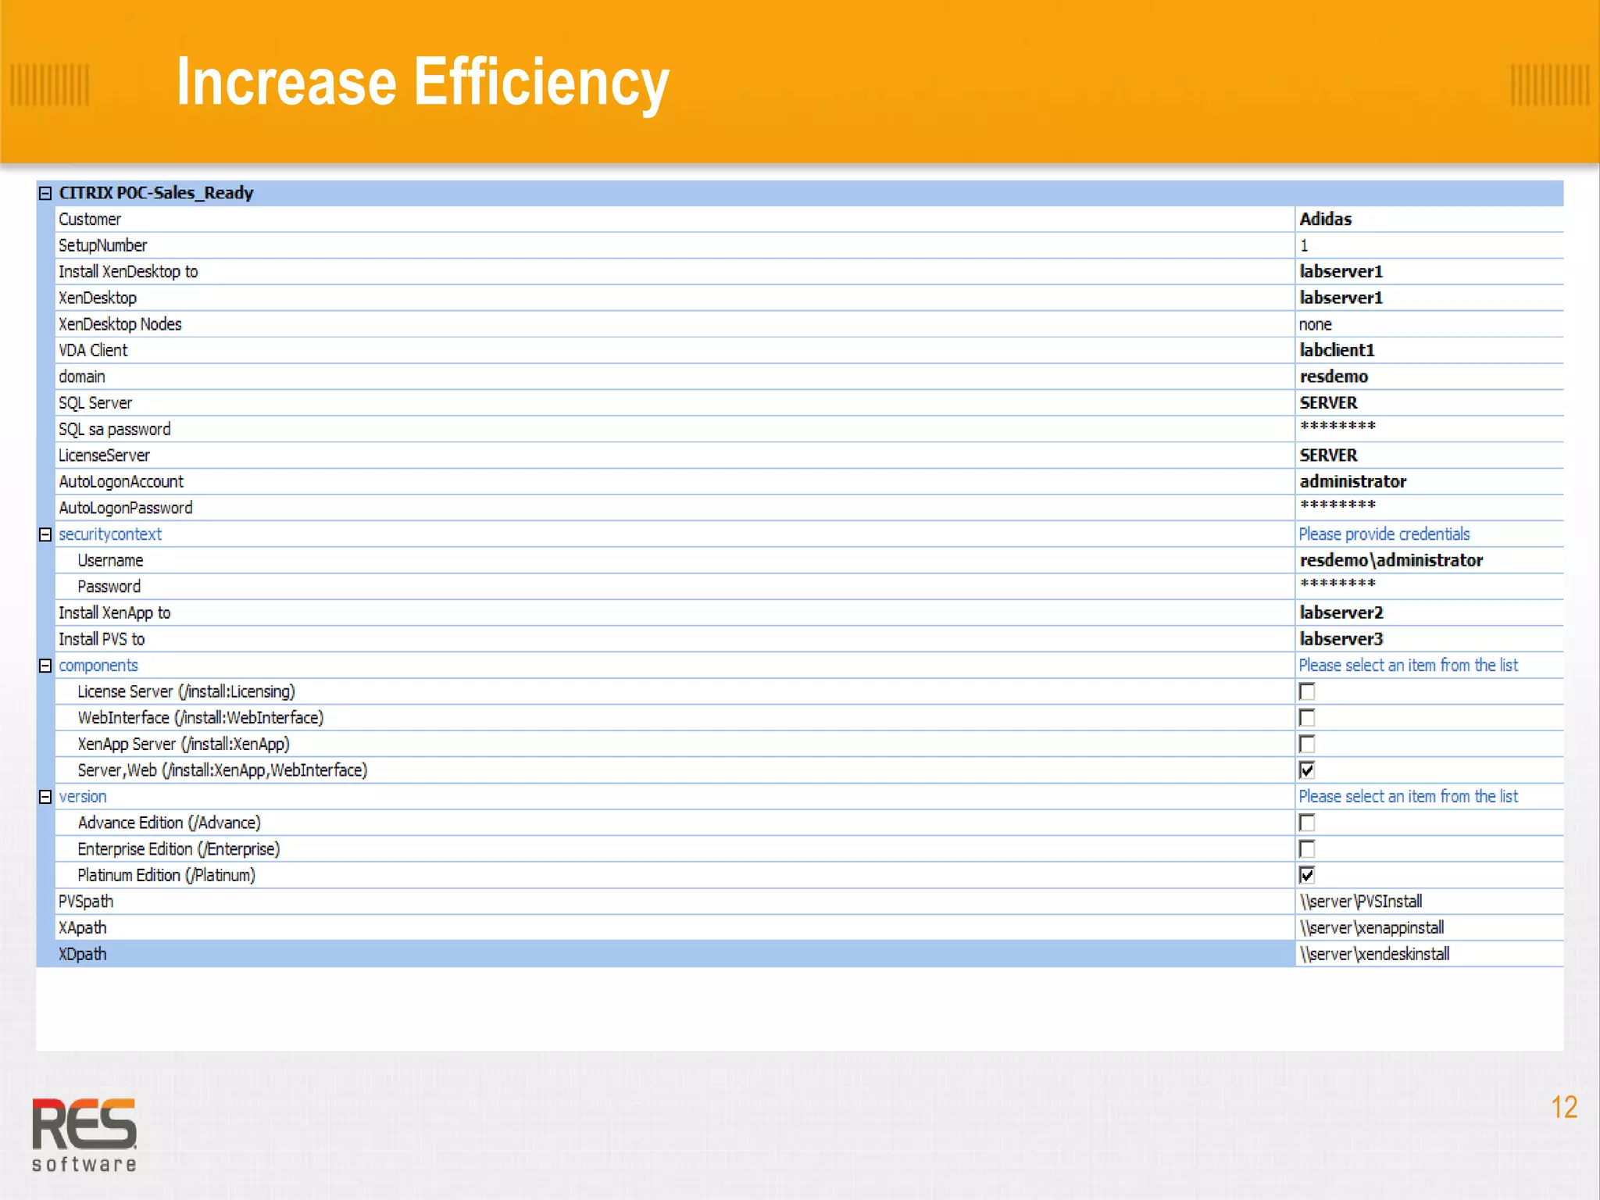
Task: Select Enterprise Edition (/Enterprise) label
Action: pos(179,849)
